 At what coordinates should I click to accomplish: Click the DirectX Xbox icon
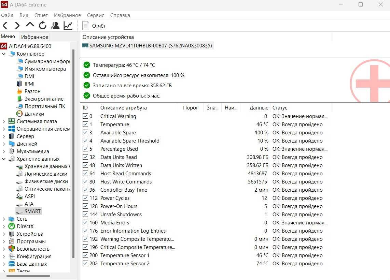[12, 226]
